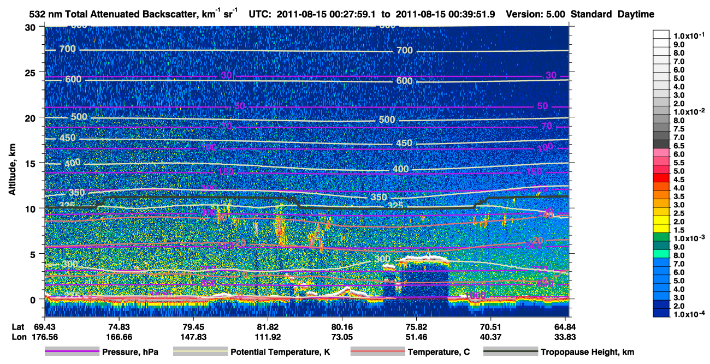Viewport: 710px width, 364px height.
Task: Click the dark blue 1.0x10-4 color bar cell
Action: coord(661,313)
